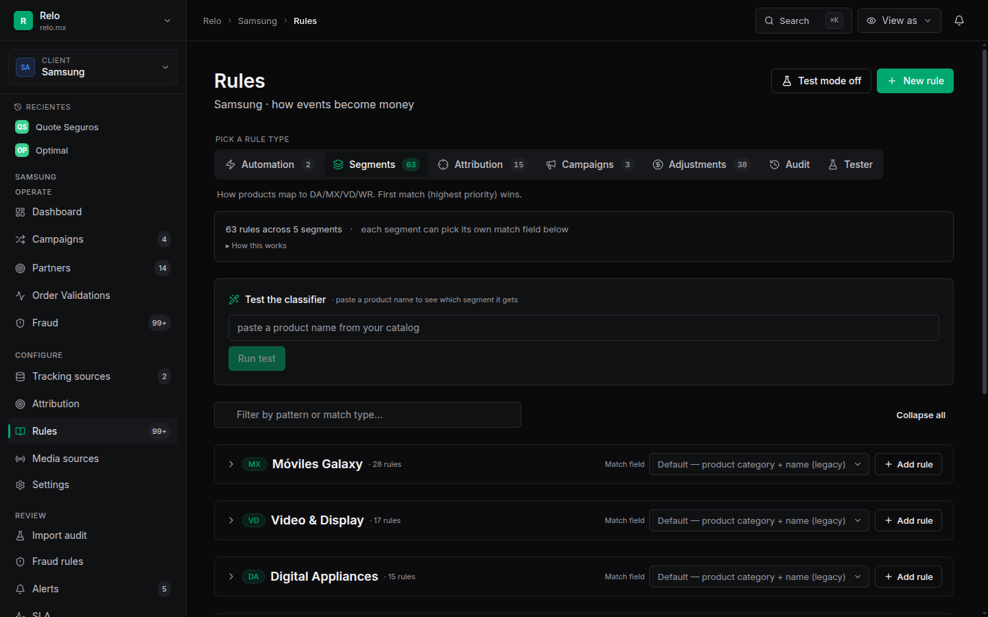Click the Dashboard grid icon
This screenshot has height=617, width=988.
[20, 212]
